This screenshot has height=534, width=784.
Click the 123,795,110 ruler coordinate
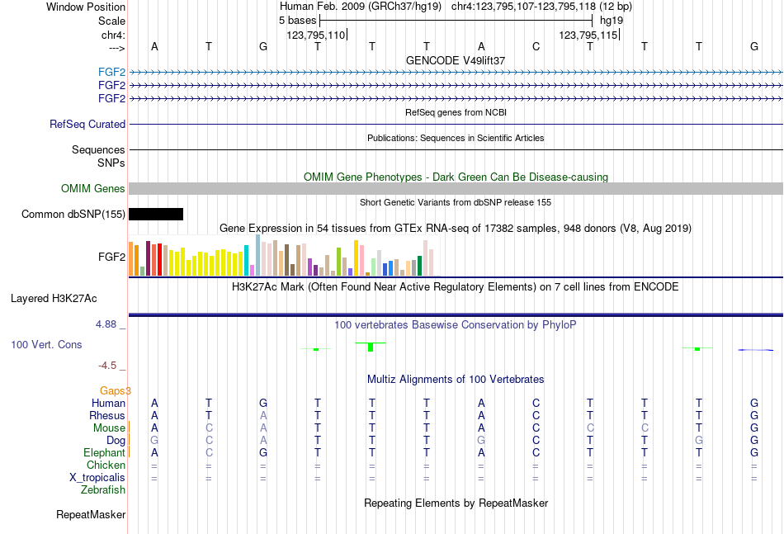(x=316, y=35)
